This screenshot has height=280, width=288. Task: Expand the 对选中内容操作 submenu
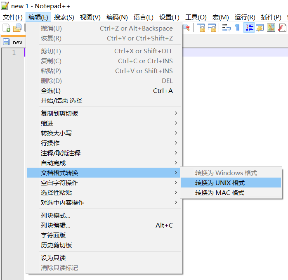pos(104,203)
